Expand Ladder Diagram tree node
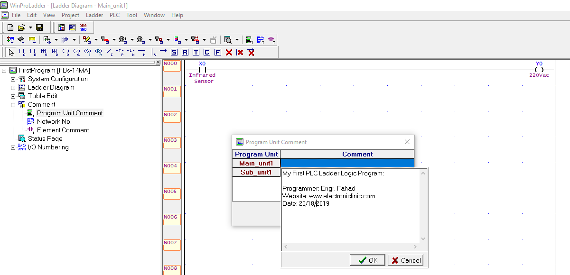Image resolution: width=570 pixels, height=275 pixels. 13,87
